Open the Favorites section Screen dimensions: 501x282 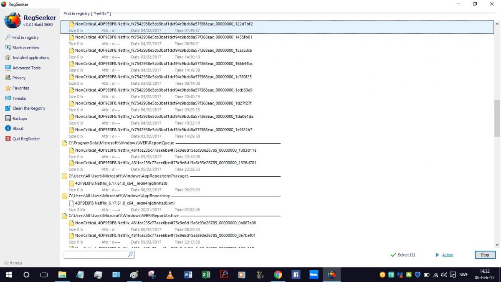[x=17, y=88]
